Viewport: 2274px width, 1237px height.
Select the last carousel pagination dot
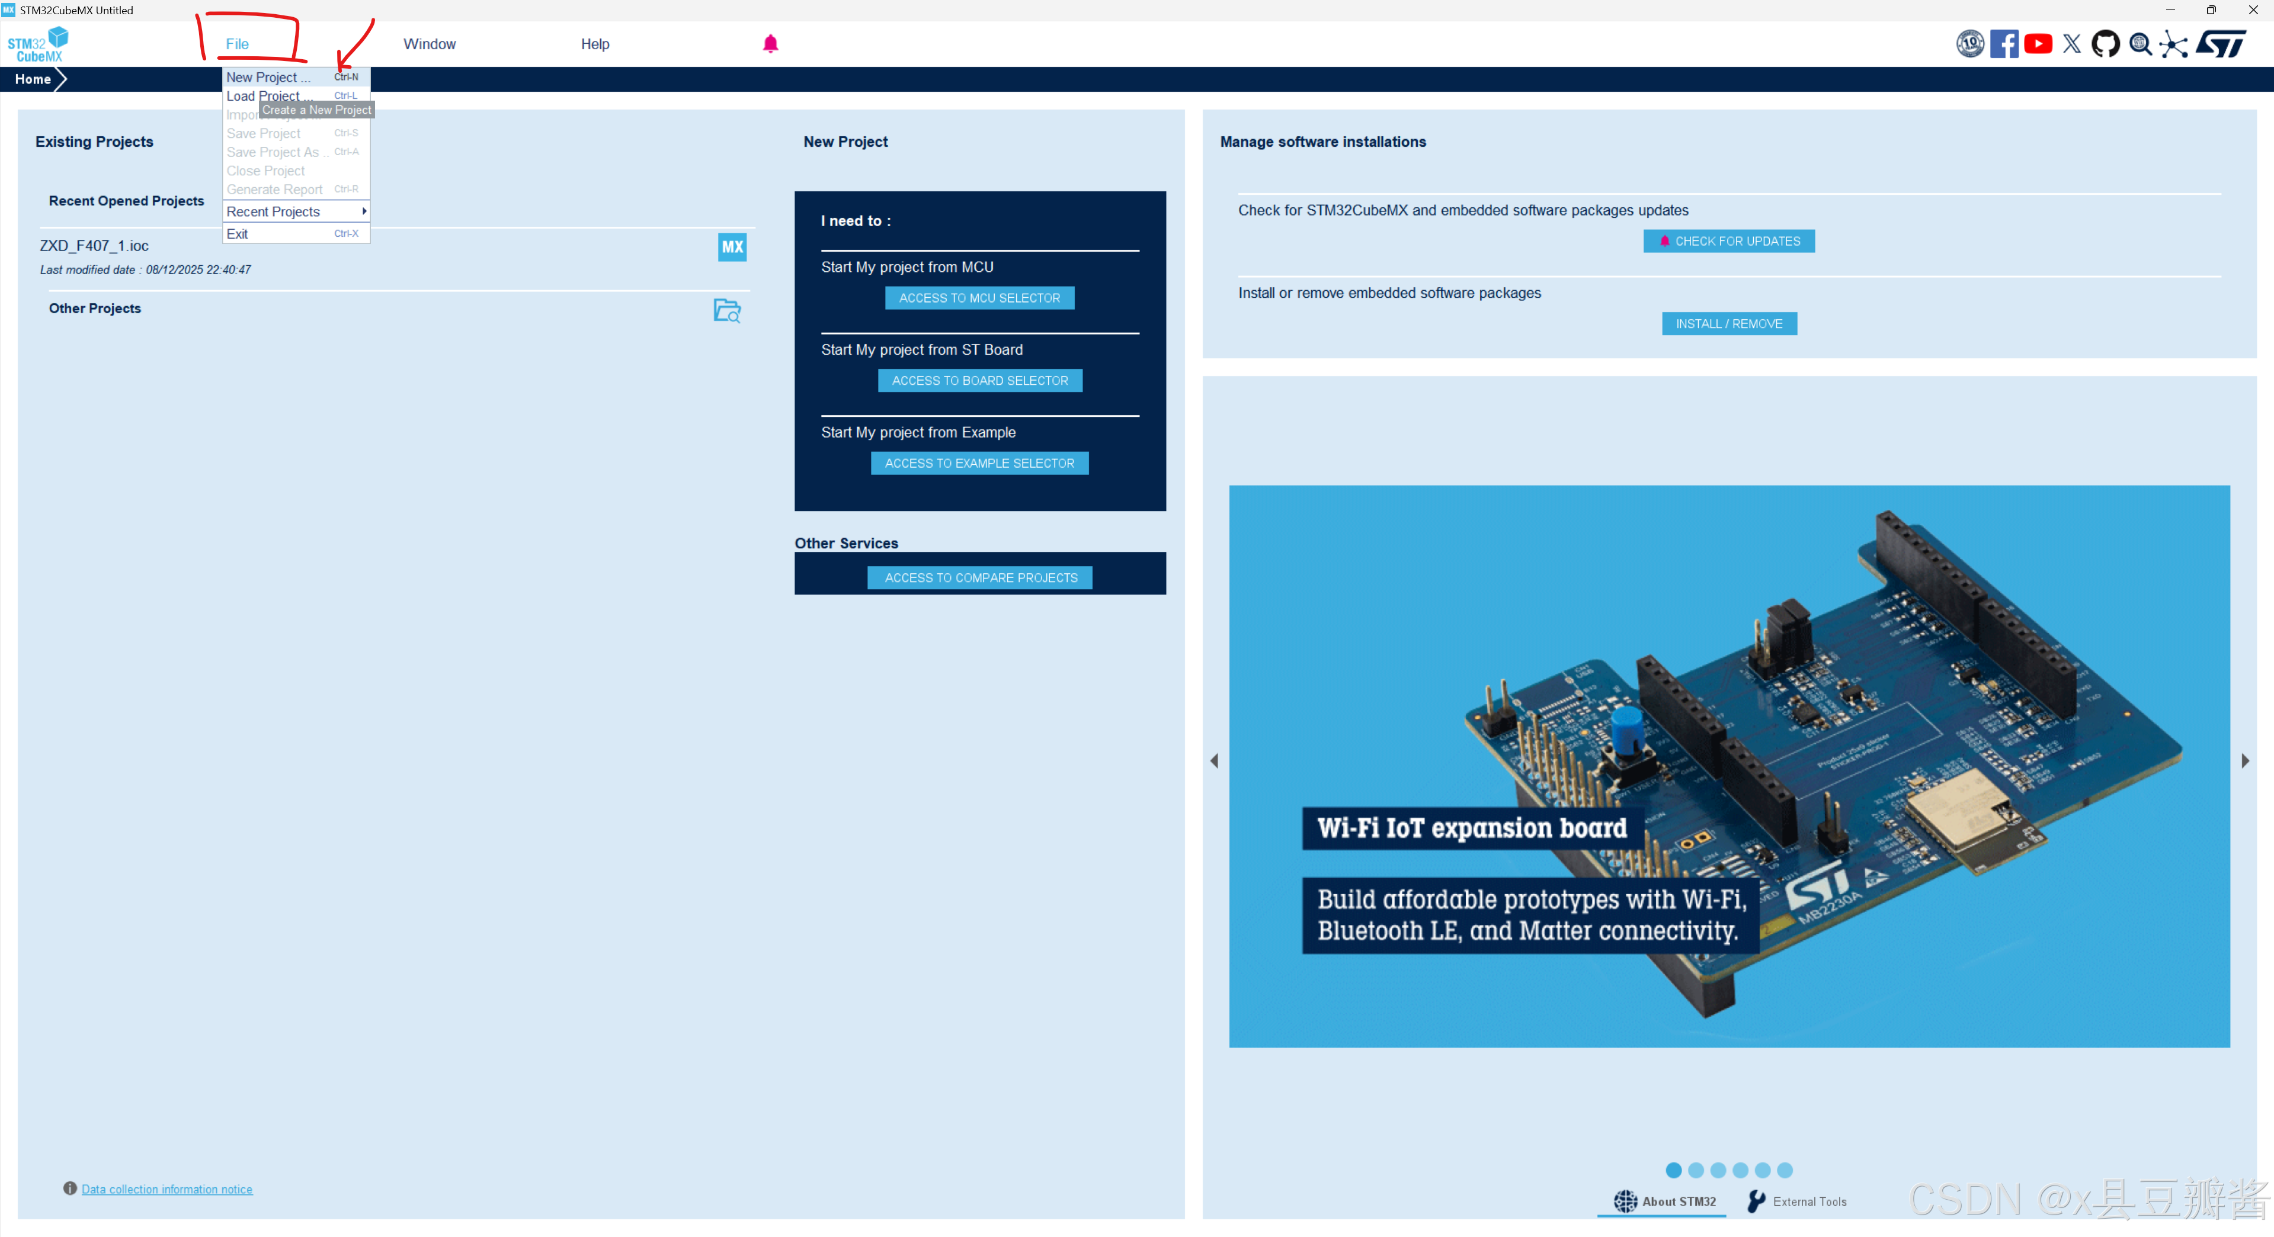coord(1785,1170)
